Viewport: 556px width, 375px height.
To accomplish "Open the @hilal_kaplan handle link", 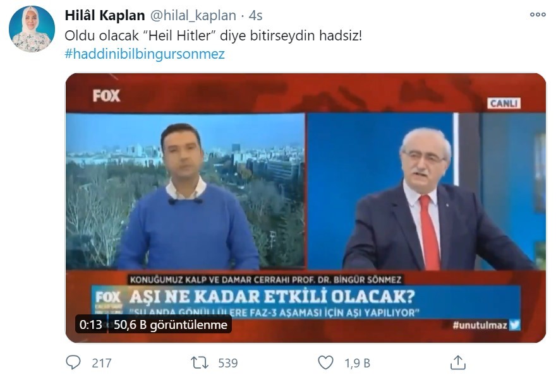I will 193,16.
